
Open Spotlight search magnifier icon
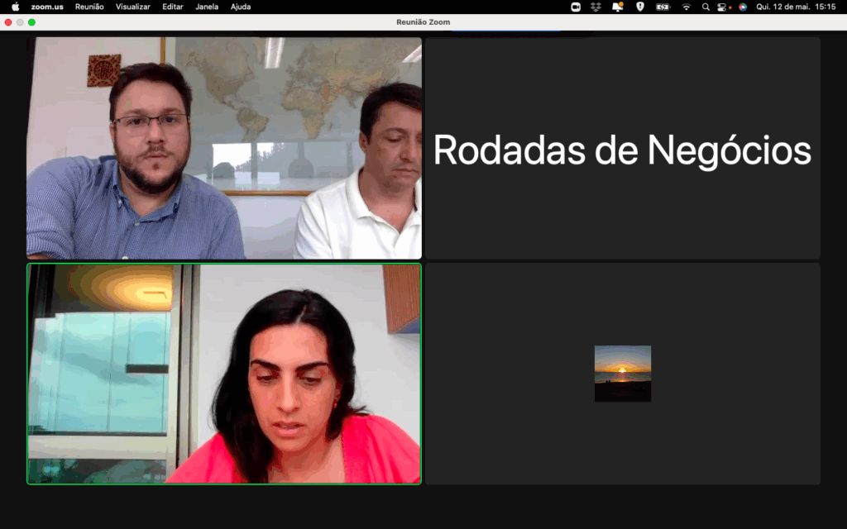(x=706, y=7)
